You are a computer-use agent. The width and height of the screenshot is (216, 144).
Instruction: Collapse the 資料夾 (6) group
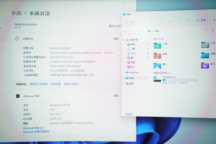pyautogui.click(x=152, y=39)
